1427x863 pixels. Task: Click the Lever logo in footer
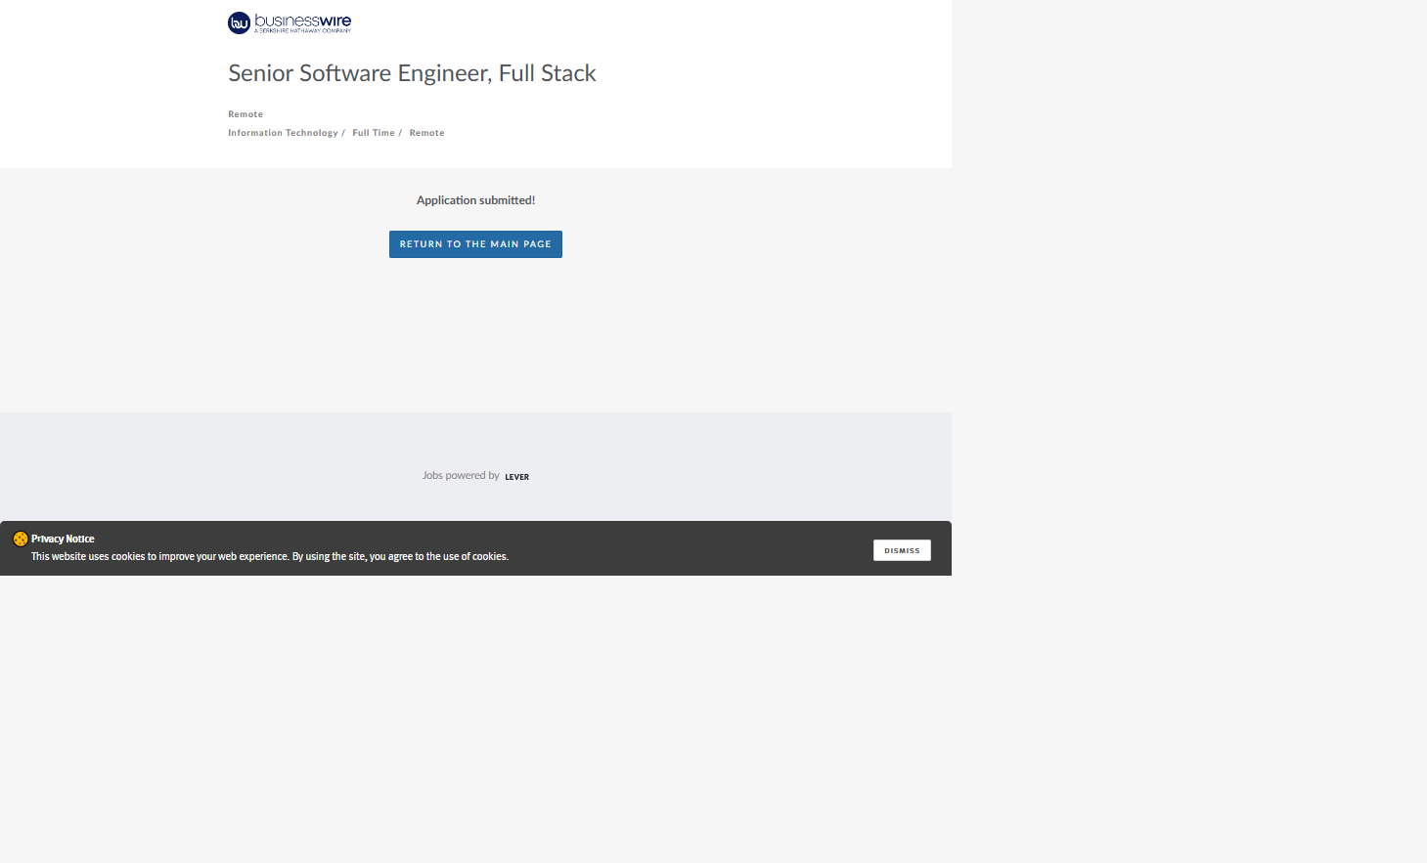pos(516,477)
